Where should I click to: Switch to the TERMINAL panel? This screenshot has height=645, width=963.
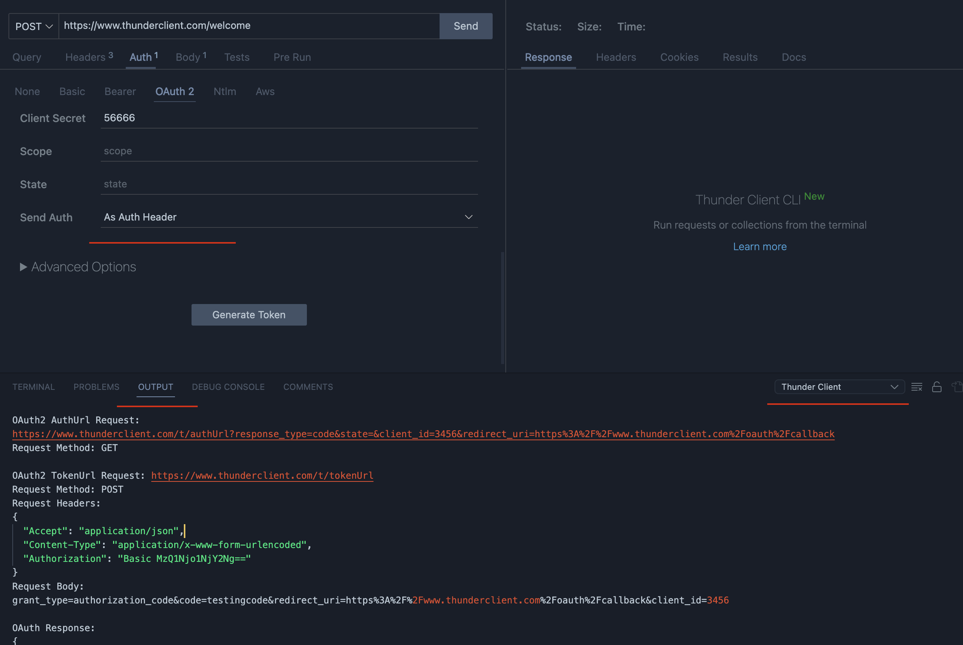click(33, 387)
